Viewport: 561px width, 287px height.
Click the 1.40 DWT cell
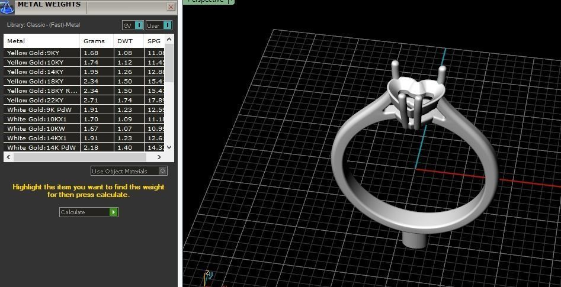129,147
